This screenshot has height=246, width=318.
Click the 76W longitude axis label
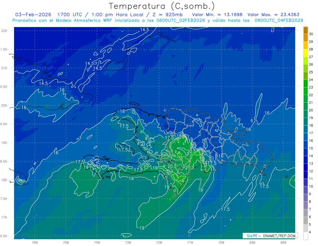click(35, 242)
